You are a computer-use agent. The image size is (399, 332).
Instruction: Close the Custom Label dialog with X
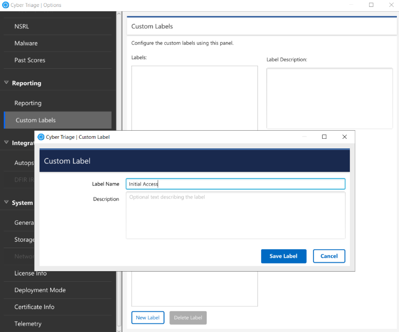(345, 137)
